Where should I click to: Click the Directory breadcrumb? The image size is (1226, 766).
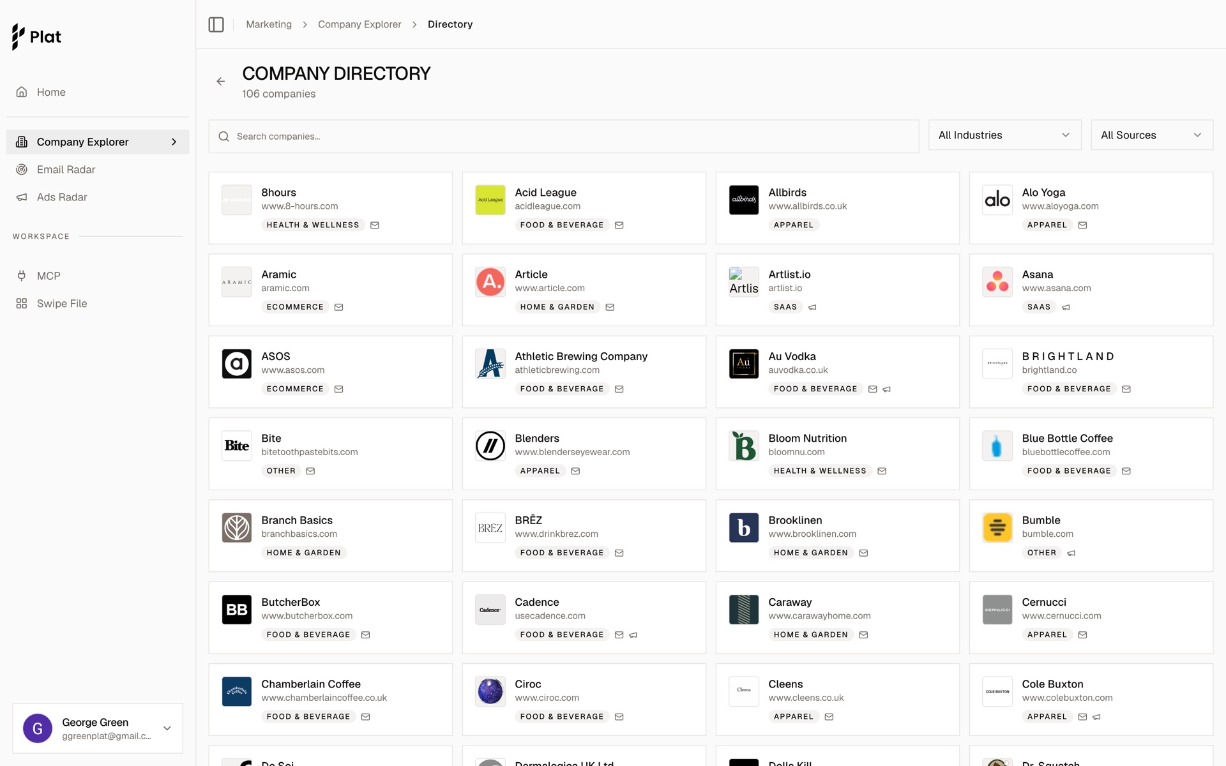(450, 24)
